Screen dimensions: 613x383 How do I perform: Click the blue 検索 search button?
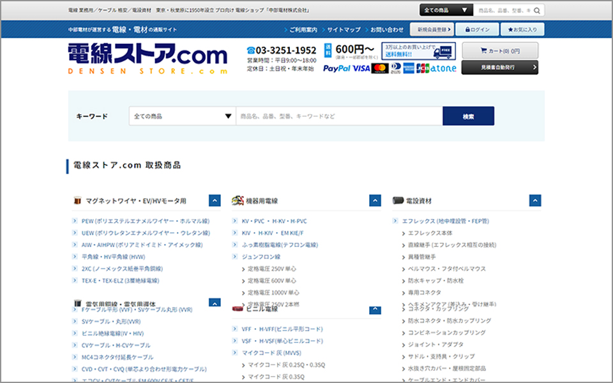click(468, 116)
